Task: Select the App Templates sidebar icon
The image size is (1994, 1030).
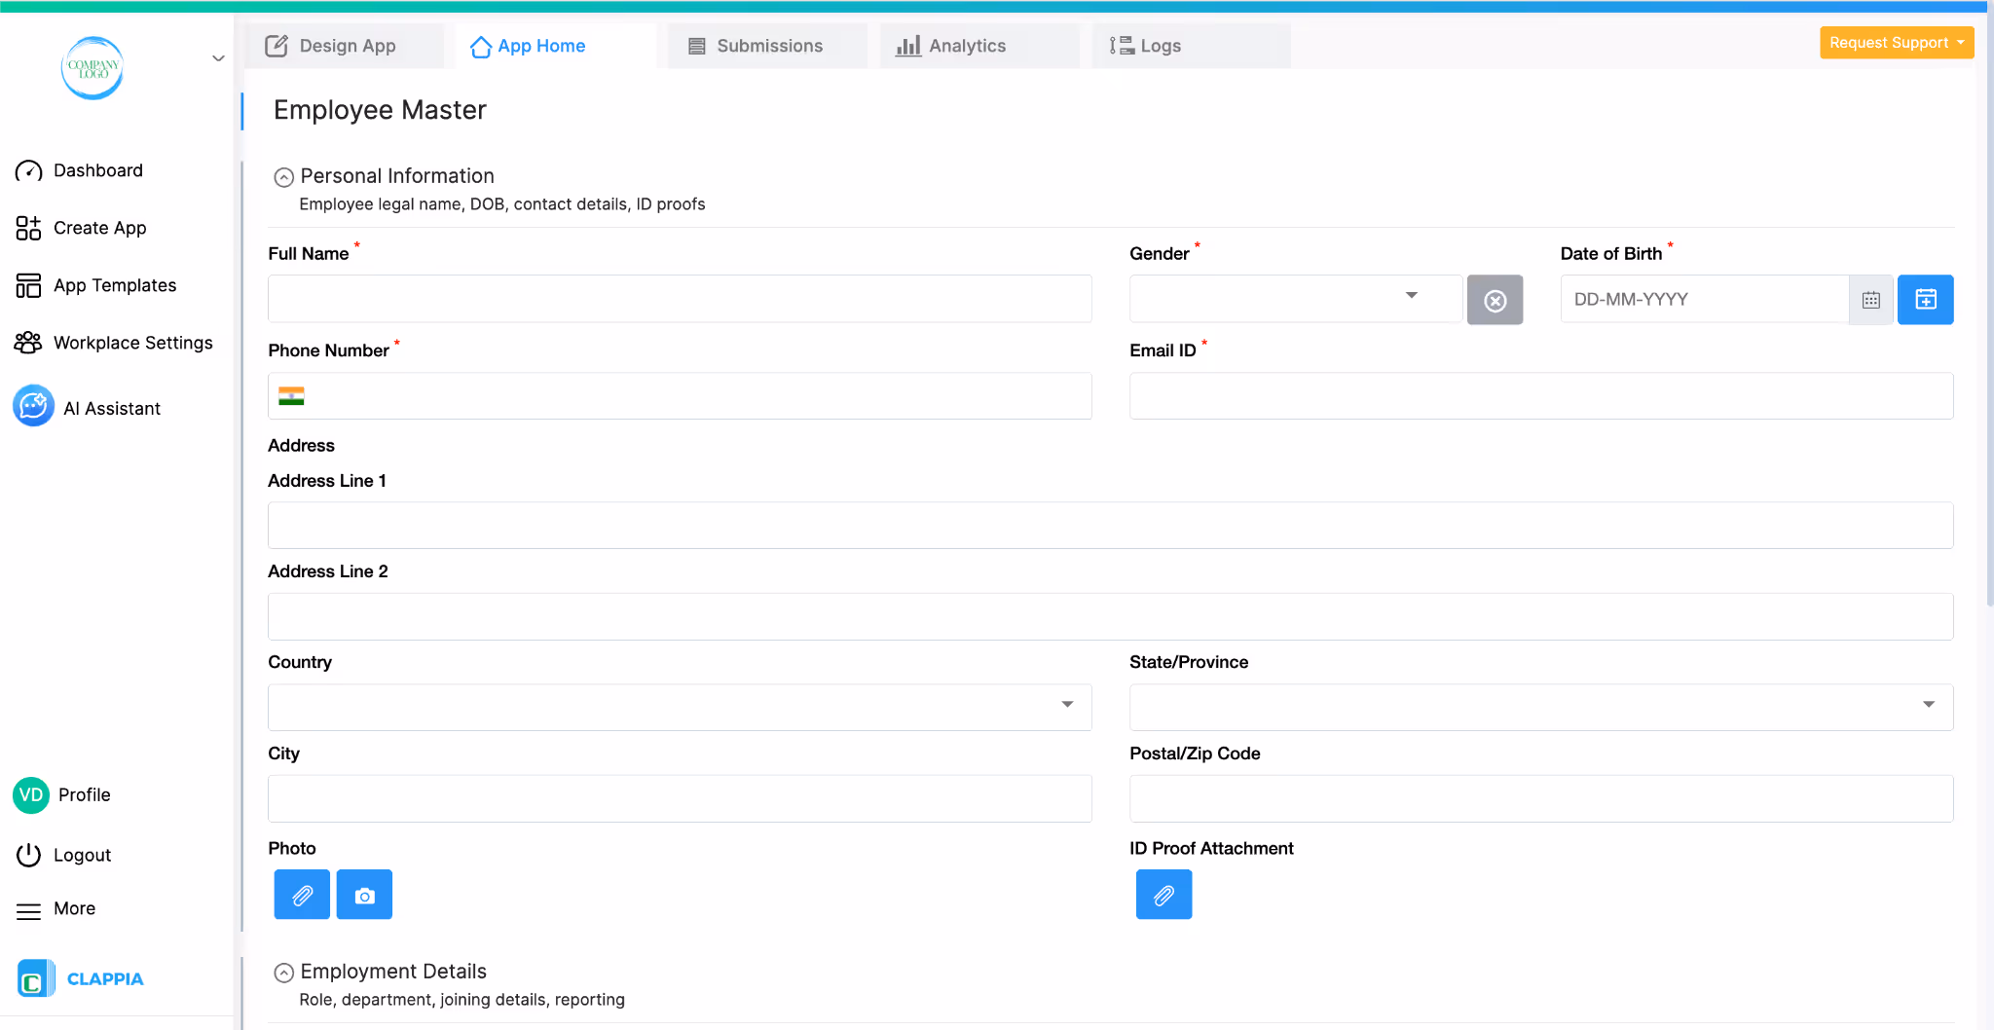Action: (28, 284)
